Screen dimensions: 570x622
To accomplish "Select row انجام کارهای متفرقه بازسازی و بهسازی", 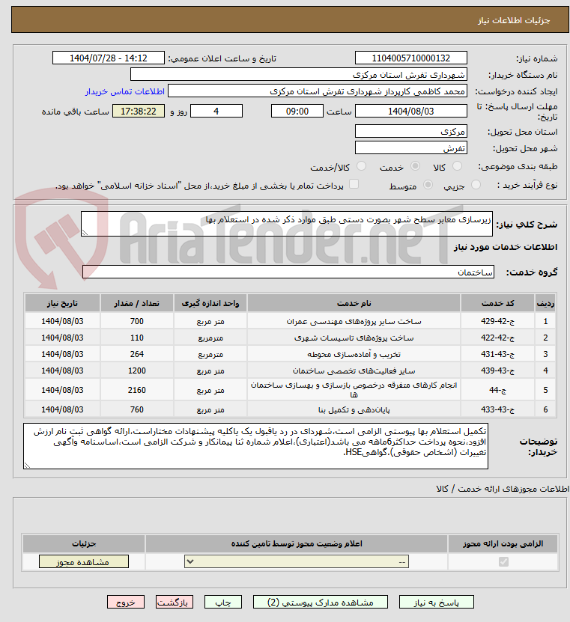I will 291,390.
